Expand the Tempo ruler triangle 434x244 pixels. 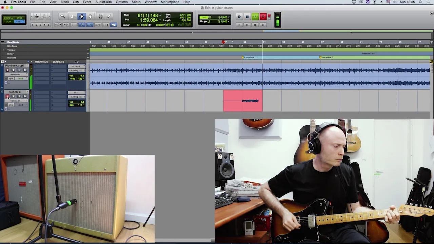point(3,50)
